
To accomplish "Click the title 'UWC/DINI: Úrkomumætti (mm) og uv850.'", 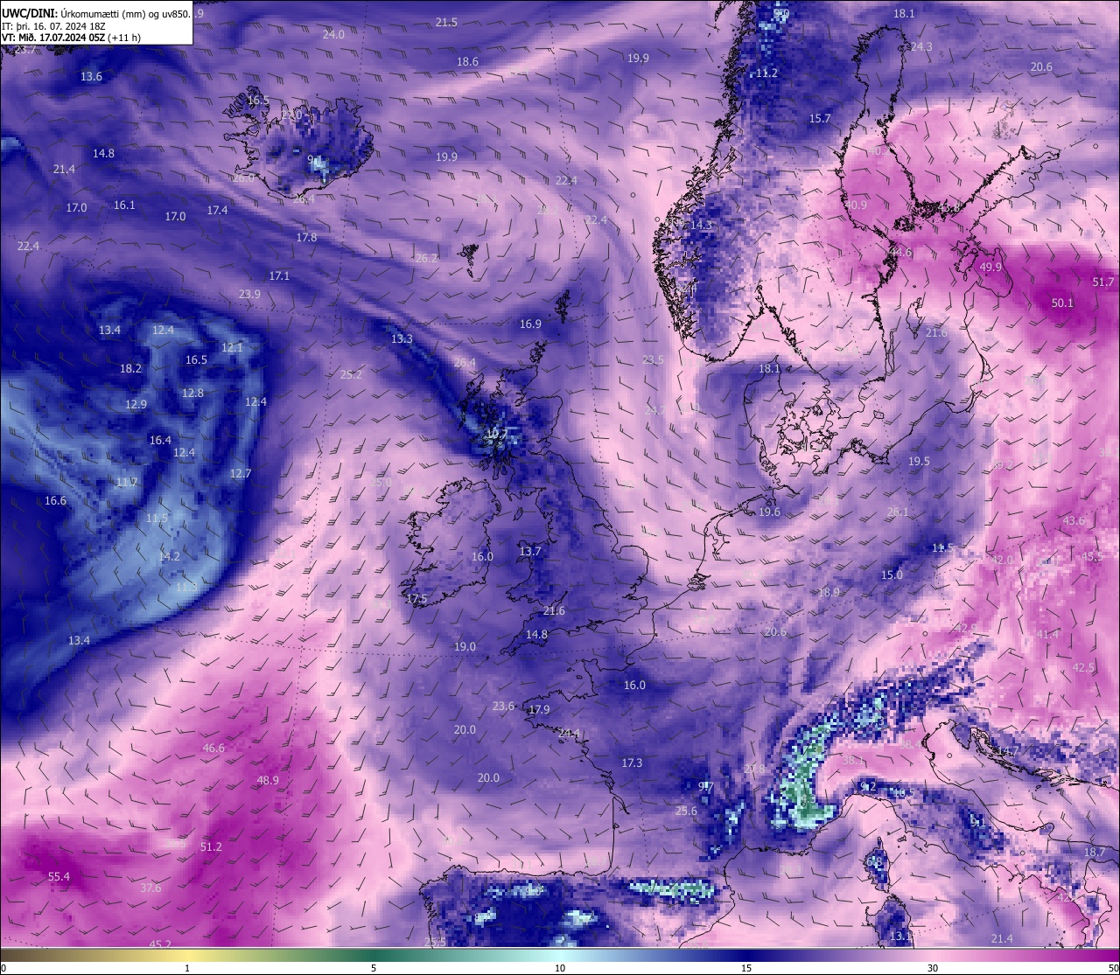I will tap(96, 14).
